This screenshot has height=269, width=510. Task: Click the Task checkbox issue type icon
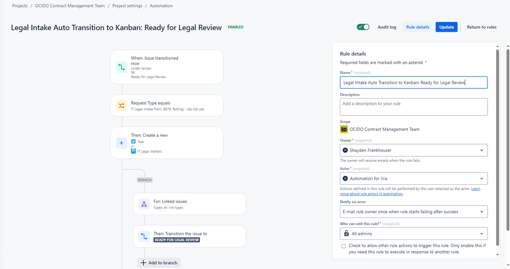(x=133, y=141)
